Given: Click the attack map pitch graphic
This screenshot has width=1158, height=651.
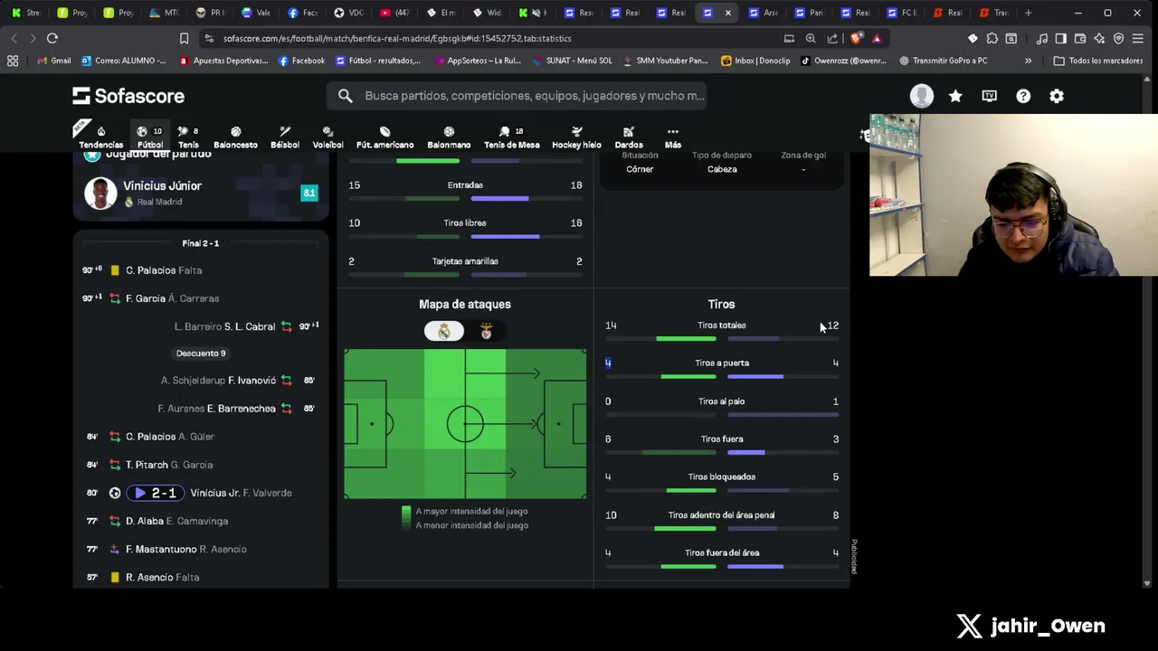Looking at the screenshot, I should point(465,424).
